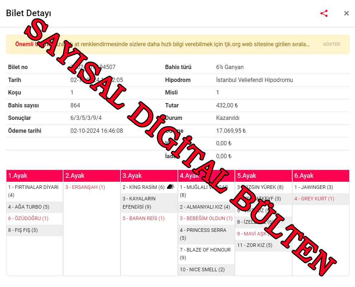The width and height of the screenshot is (355, 287).
Task: Click the mud icon beside KİNG RASİM
Action: [x=171, y=187]
